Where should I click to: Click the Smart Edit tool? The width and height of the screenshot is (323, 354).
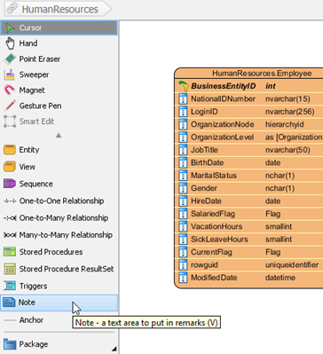click(59, 122)
